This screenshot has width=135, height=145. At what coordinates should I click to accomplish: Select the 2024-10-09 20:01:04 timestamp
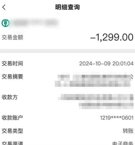click(106, 64)
